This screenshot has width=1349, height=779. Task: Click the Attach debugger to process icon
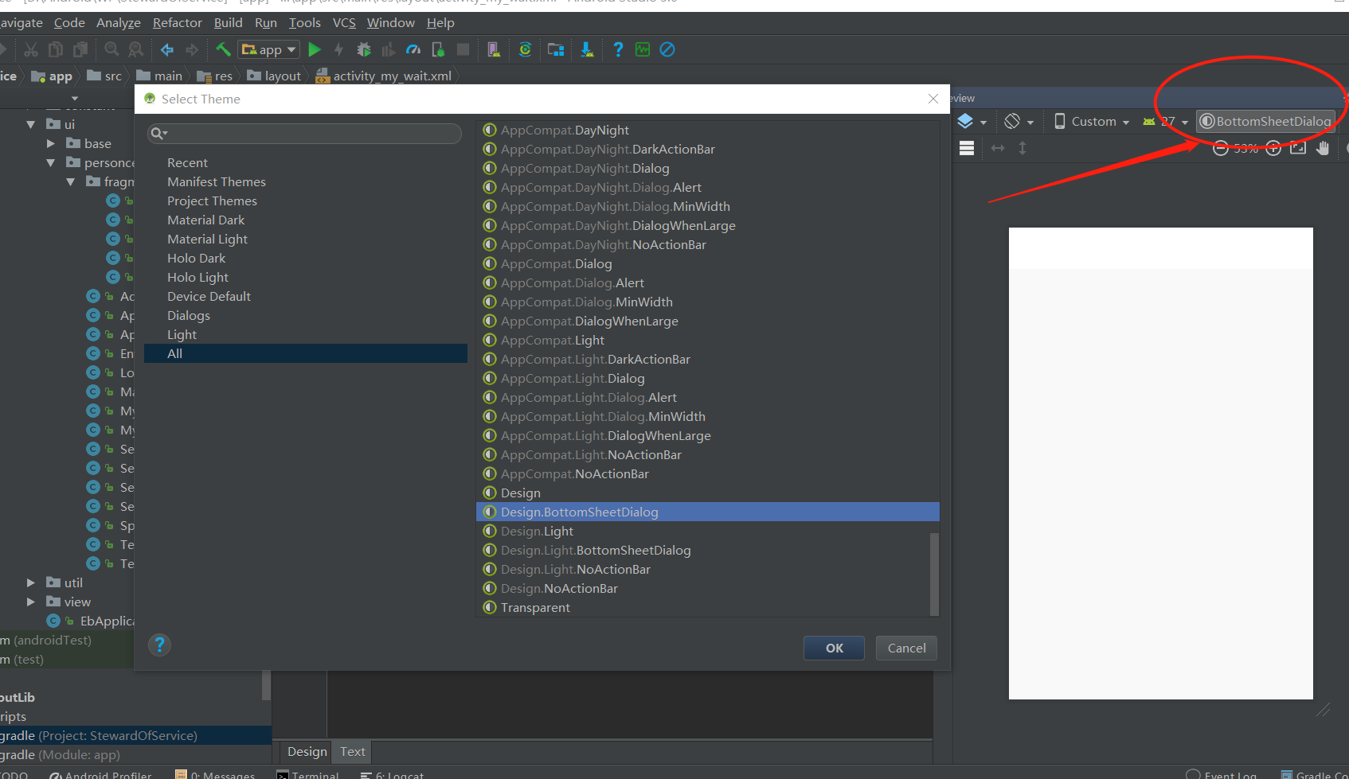pyautogui.click(x=438, y=49)
